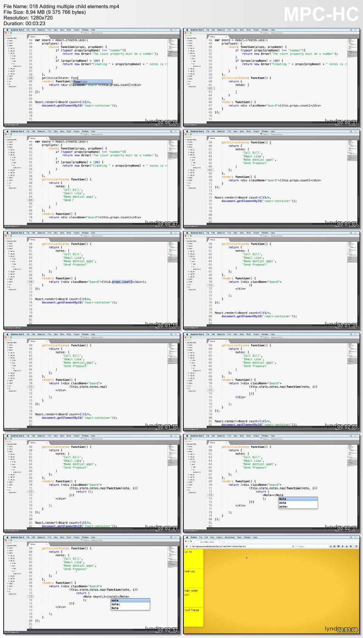This screenshot has width=363, height=638.
Task: Open History menu in Firefox frame
Action: click(x=219, y=537)
